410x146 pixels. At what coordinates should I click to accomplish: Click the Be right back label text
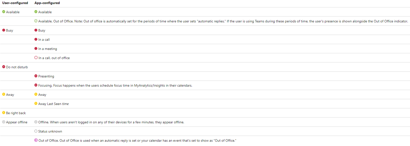point(16,113)
